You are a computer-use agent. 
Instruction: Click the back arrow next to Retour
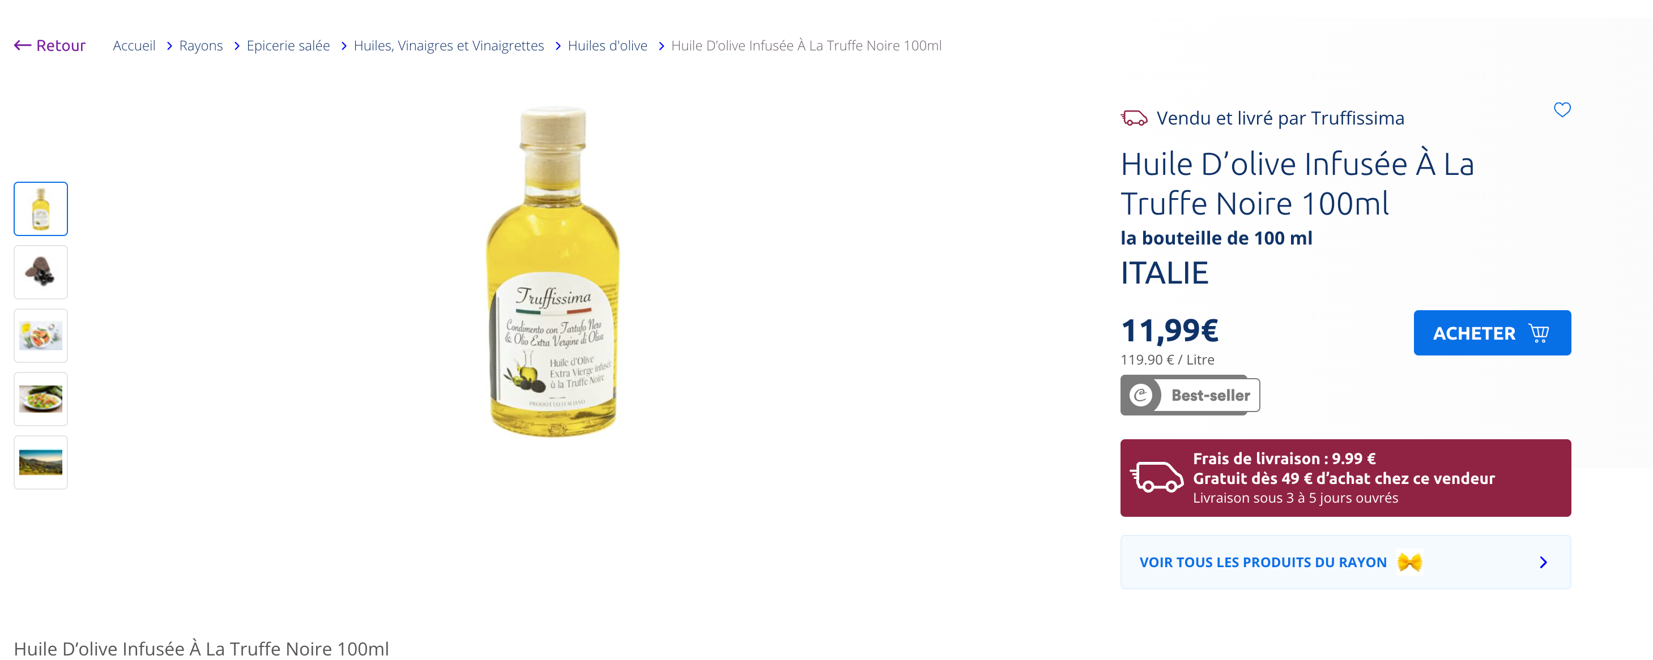tap(23, 45)
